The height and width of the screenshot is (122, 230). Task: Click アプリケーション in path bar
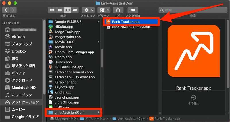(94, 119)
